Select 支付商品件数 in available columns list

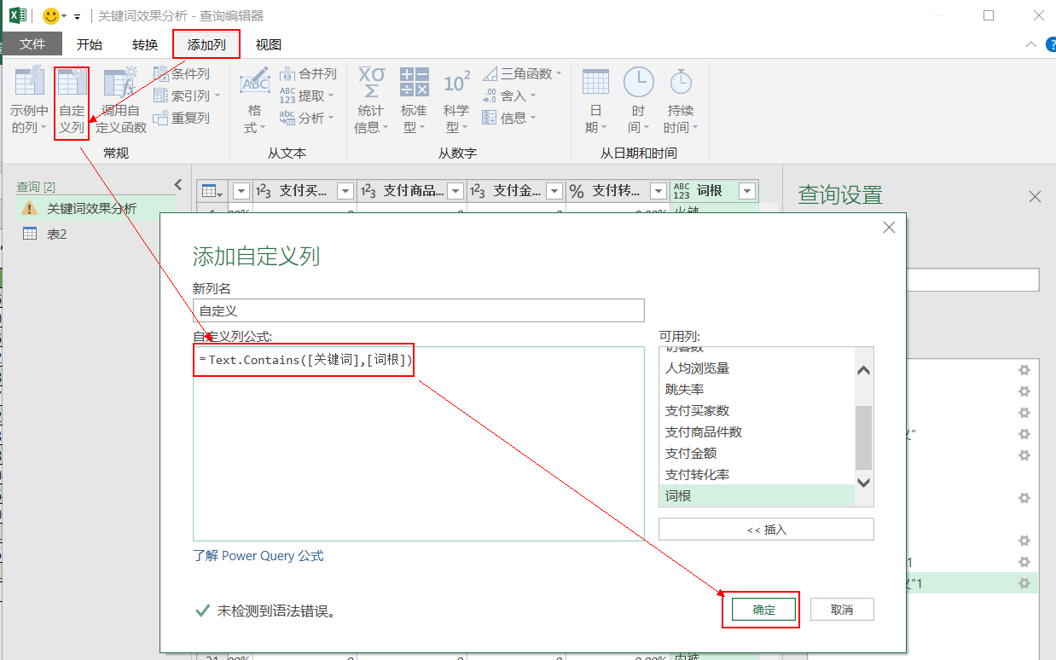757,432
